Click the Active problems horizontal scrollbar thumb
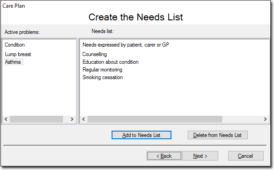 coord(36,119)
